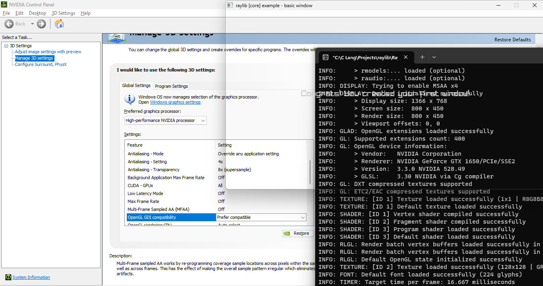Open the terminal tab options chevron
The width and height of the screenshot is (543, 286).
[434, 57]
